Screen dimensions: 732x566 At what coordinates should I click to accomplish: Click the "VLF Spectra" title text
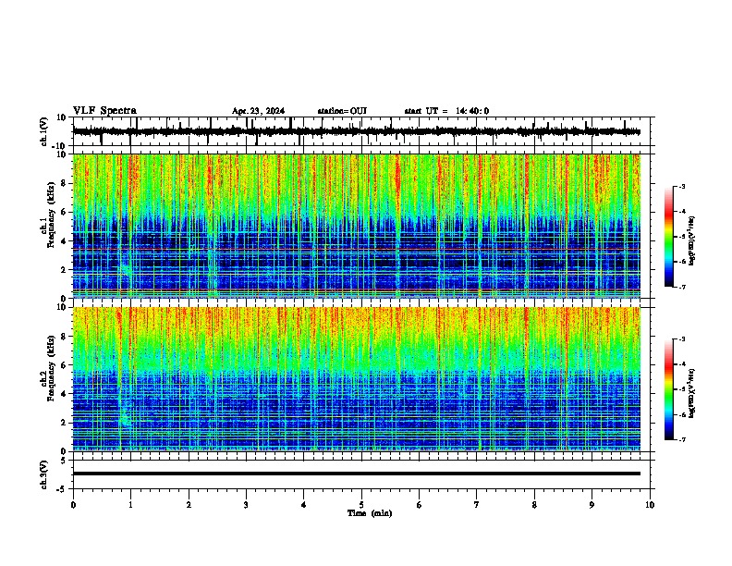104,111
